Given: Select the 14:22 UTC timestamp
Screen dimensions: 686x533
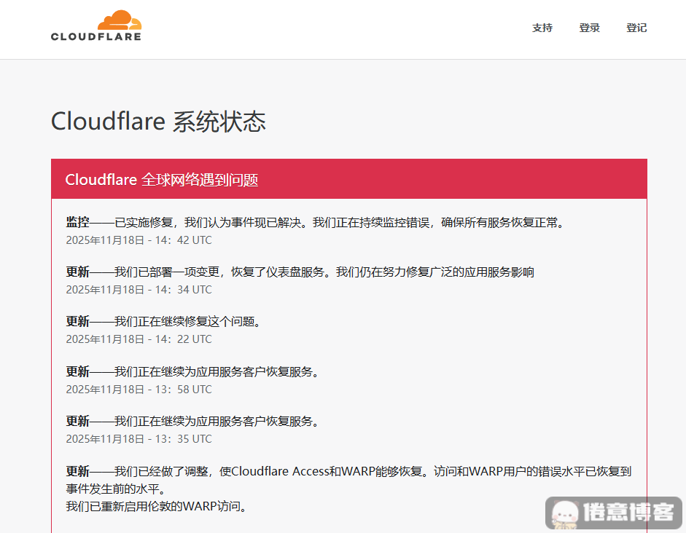Looking at the screenshot, I should 139,339.
